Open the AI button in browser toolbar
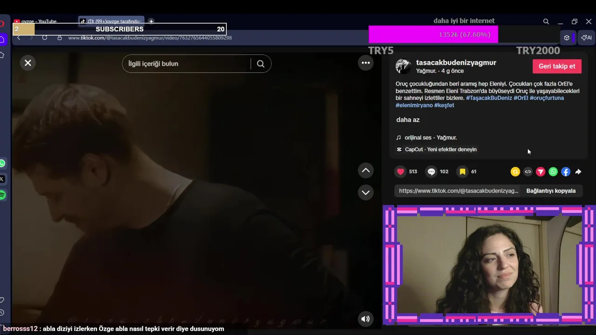Viewport: 596px width, 335px height. [587, 38]
